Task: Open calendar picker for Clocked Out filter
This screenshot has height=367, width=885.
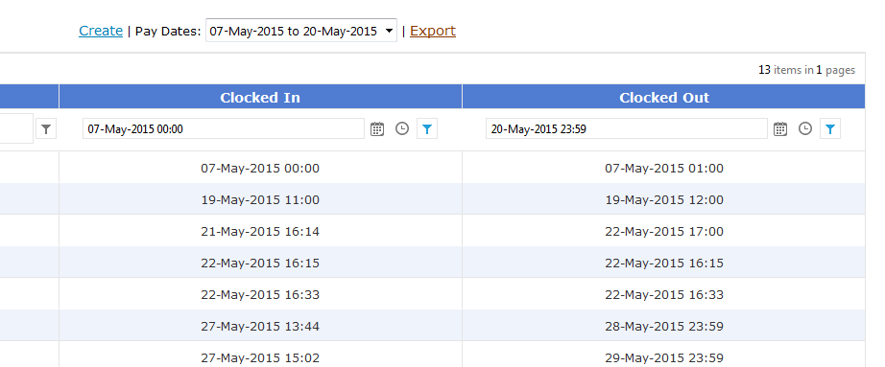Action: (x=780, y=129)
